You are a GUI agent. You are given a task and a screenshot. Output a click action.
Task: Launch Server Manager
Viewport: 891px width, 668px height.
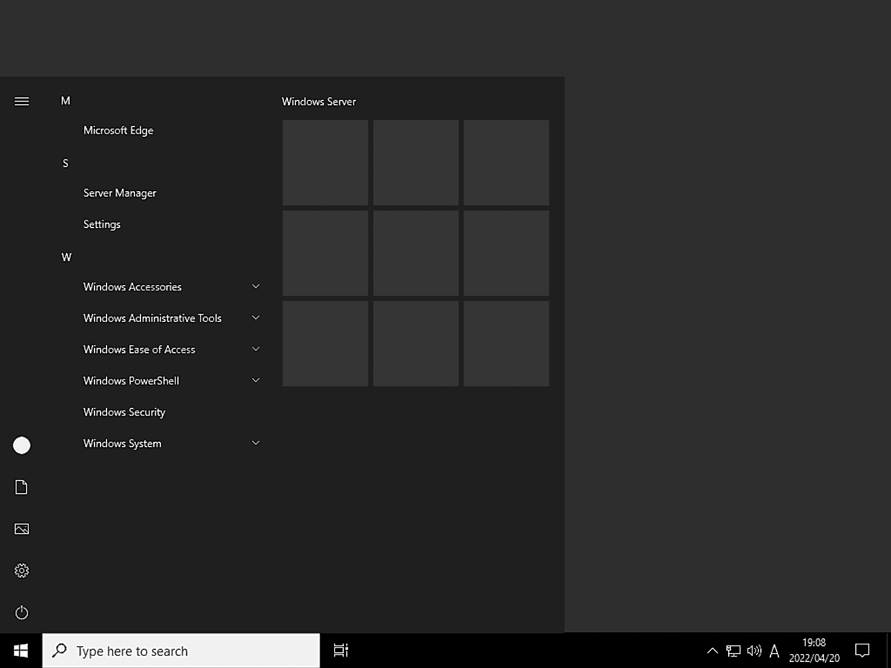pos(120,192)
